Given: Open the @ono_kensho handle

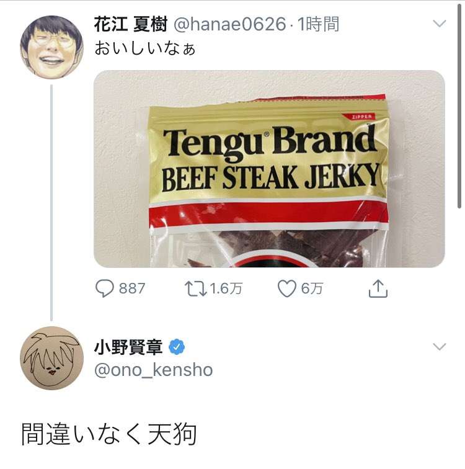Looking at the screenshot, I should coord(154,370).
